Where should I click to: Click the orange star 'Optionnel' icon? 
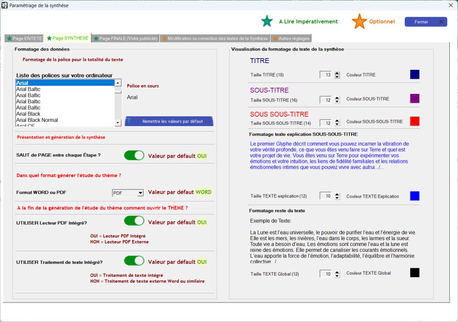(359, 21)
